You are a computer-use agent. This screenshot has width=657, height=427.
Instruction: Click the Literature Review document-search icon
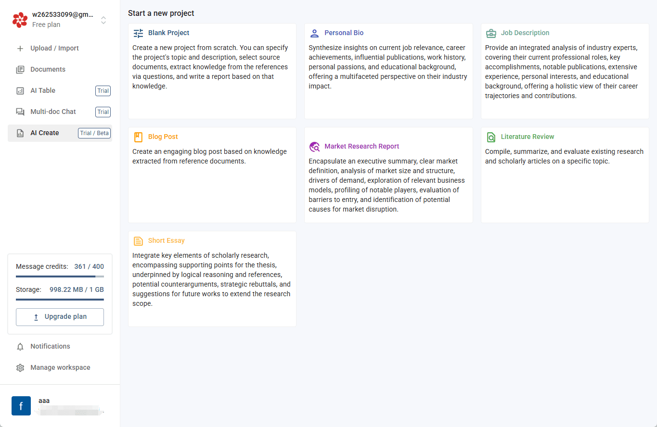pyautogui.click(x=491, y=137)
